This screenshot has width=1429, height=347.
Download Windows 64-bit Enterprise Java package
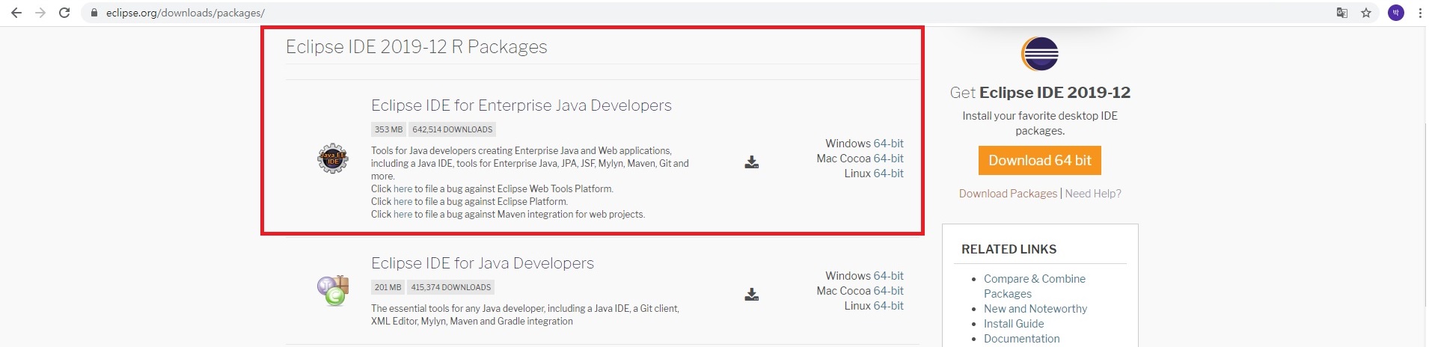click(x=888, y=144)
